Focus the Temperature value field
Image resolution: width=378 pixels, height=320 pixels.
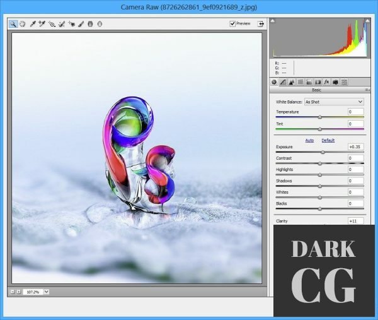click(356, 112)
